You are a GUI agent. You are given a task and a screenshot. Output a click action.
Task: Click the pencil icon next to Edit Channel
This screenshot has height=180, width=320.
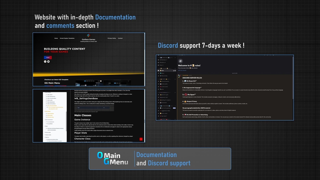click(x=179, y=70)
